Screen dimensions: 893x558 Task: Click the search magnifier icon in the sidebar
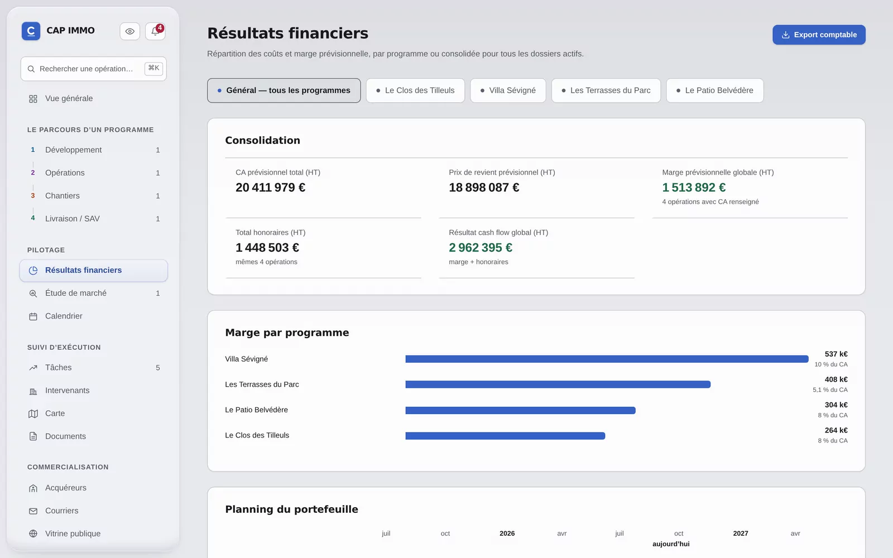31,69
